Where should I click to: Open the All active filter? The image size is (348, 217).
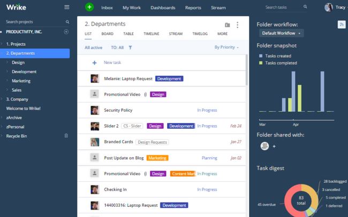tap(94, 48)
